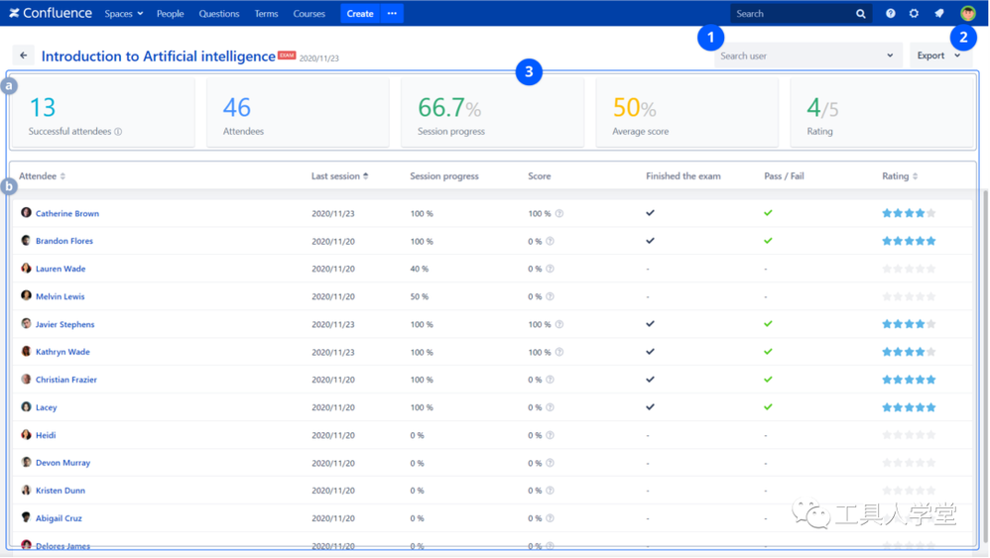The height and width of the screenshot is (558, 990).
Task: Click the score help icon for Catherine Brown
Action: 559,214
